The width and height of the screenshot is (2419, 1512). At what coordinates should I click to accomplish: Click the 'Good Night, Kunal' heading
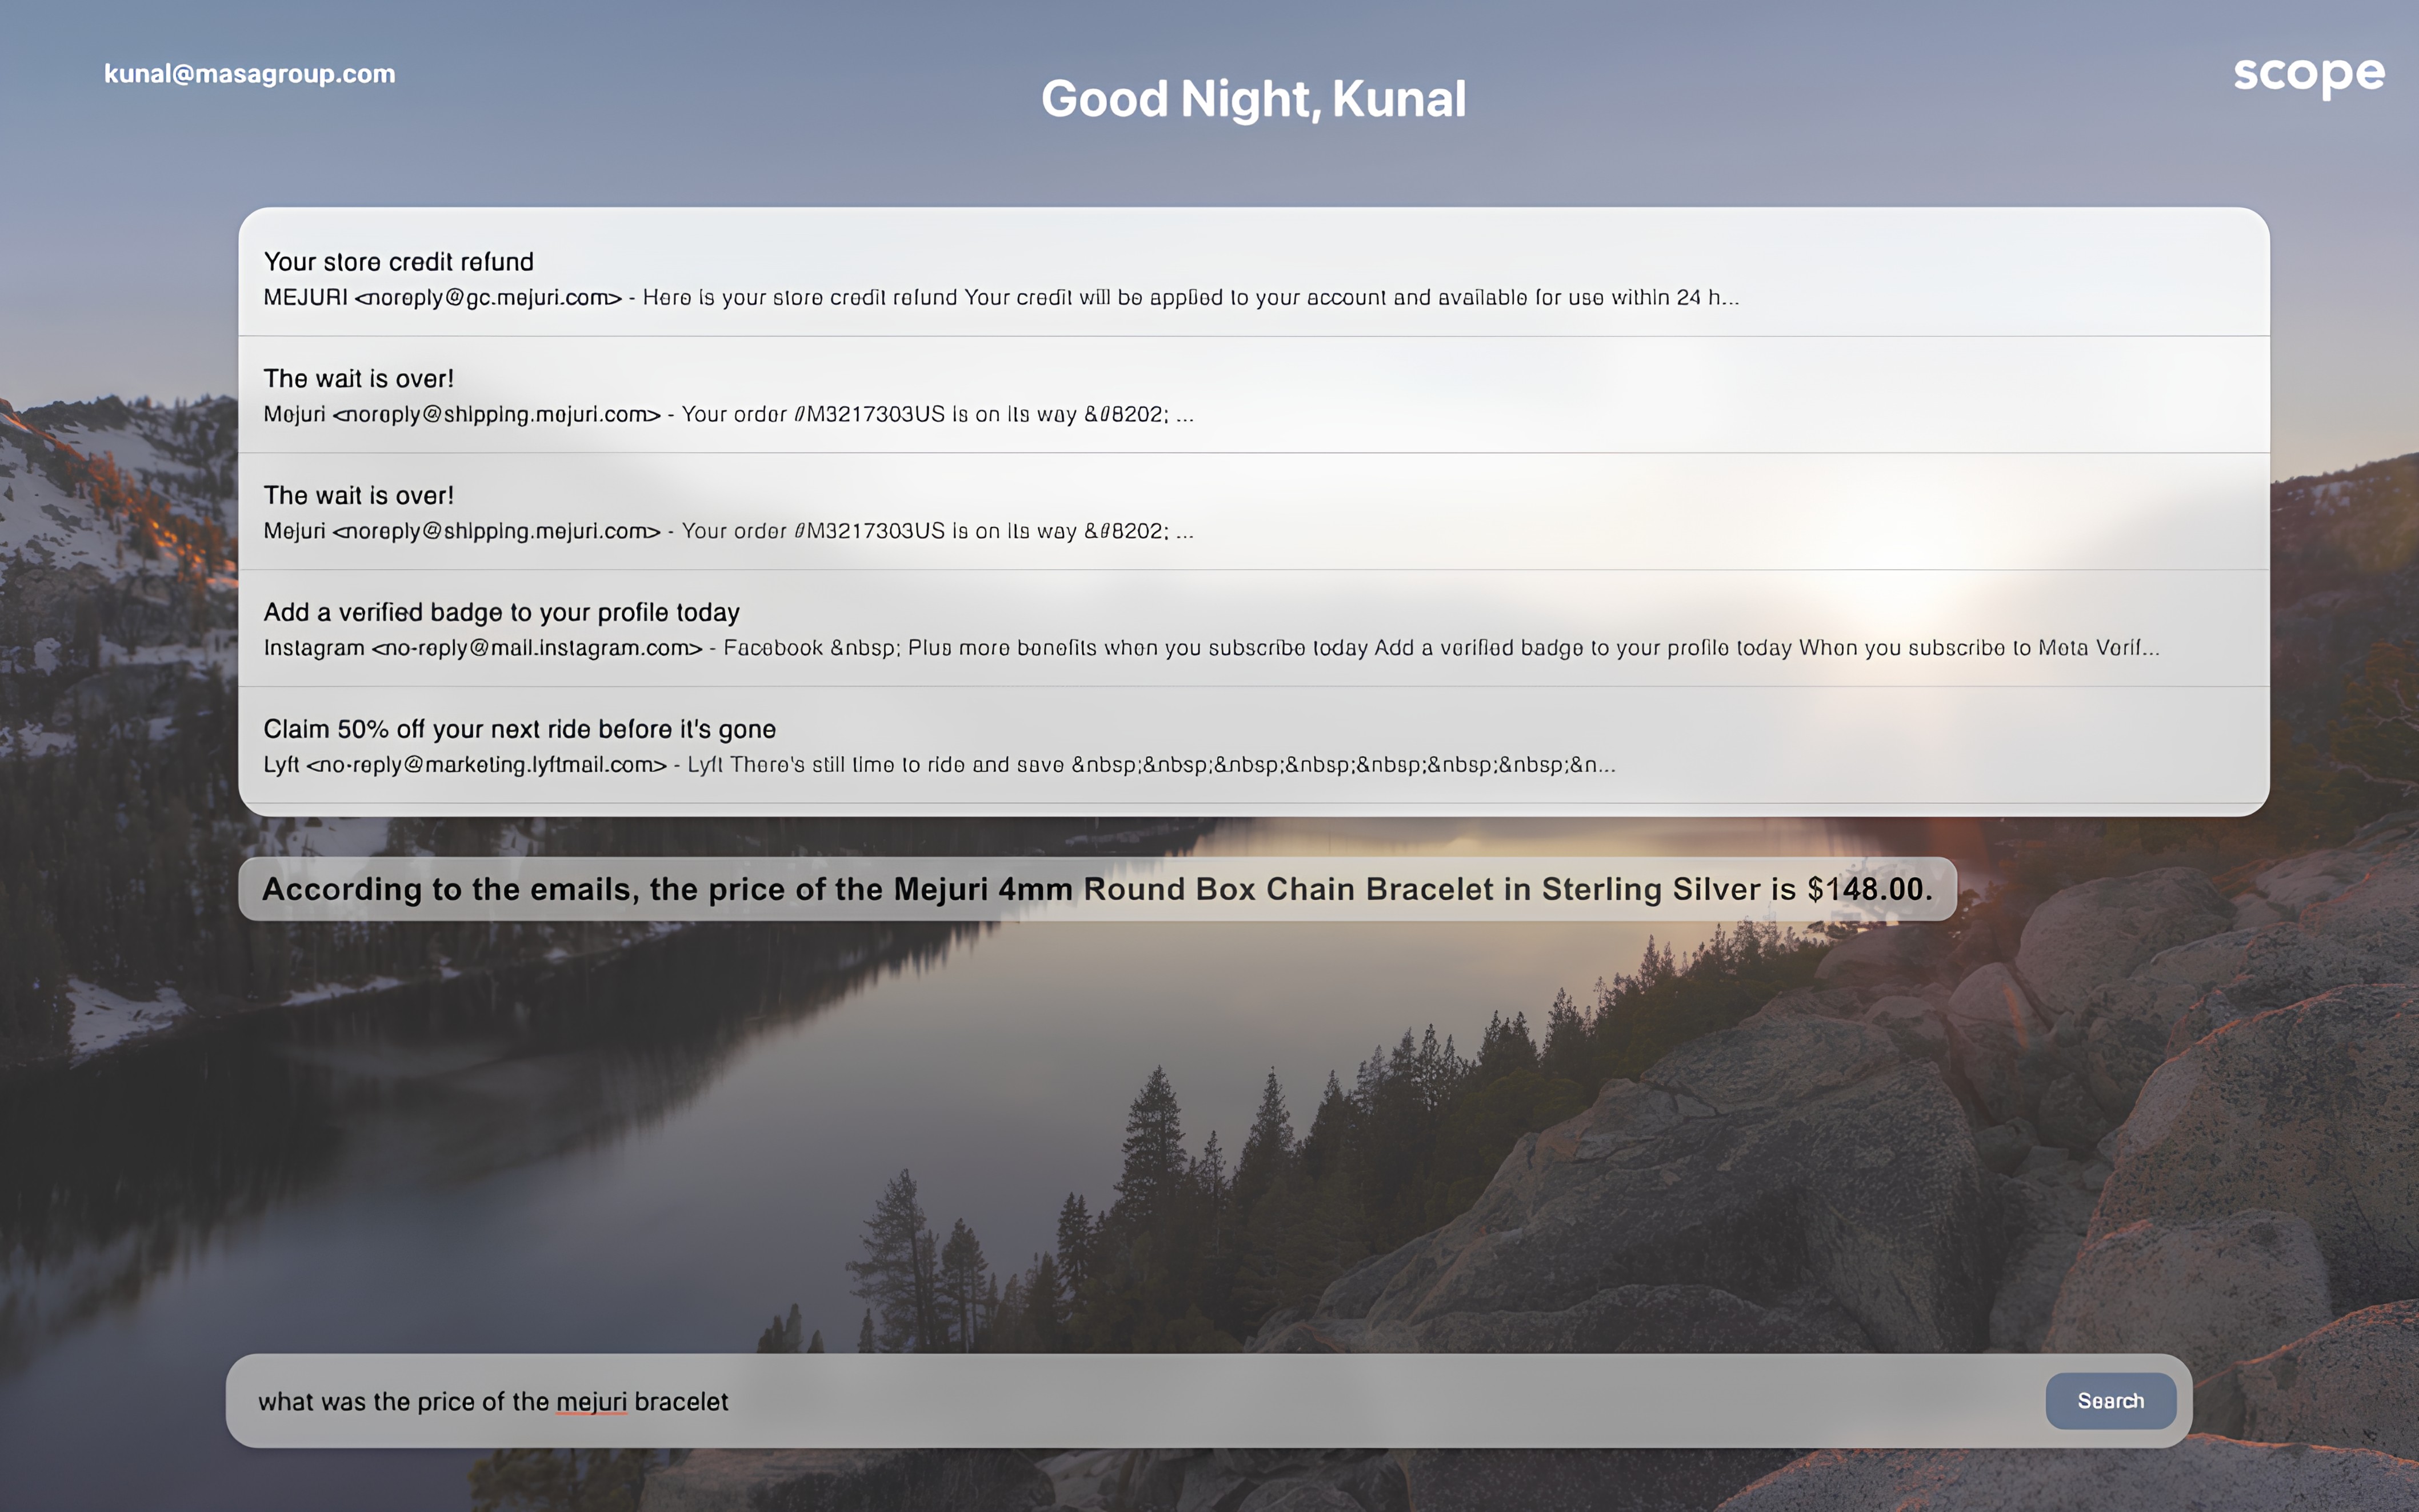point(1253,99)
